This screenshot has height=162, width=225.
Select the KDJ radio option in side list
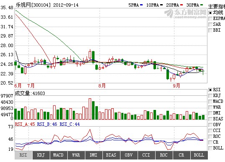tap(210, 95)
